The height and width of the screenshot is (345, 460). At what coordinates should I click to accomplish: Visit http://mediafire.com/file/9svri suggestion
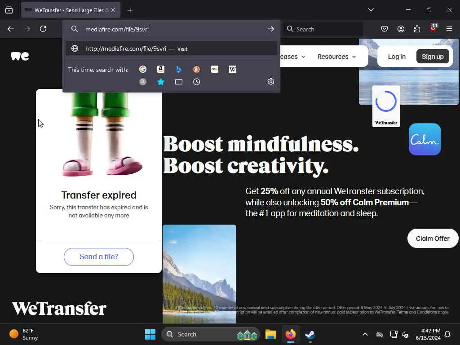(x=172, y=49)
